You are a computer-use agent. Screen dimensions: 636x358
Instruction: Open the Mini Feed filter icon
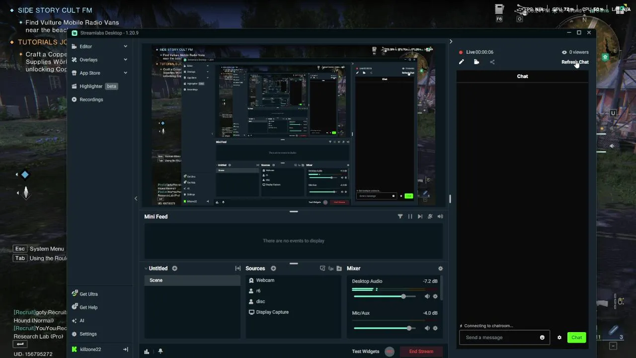[x=400, y=216]
